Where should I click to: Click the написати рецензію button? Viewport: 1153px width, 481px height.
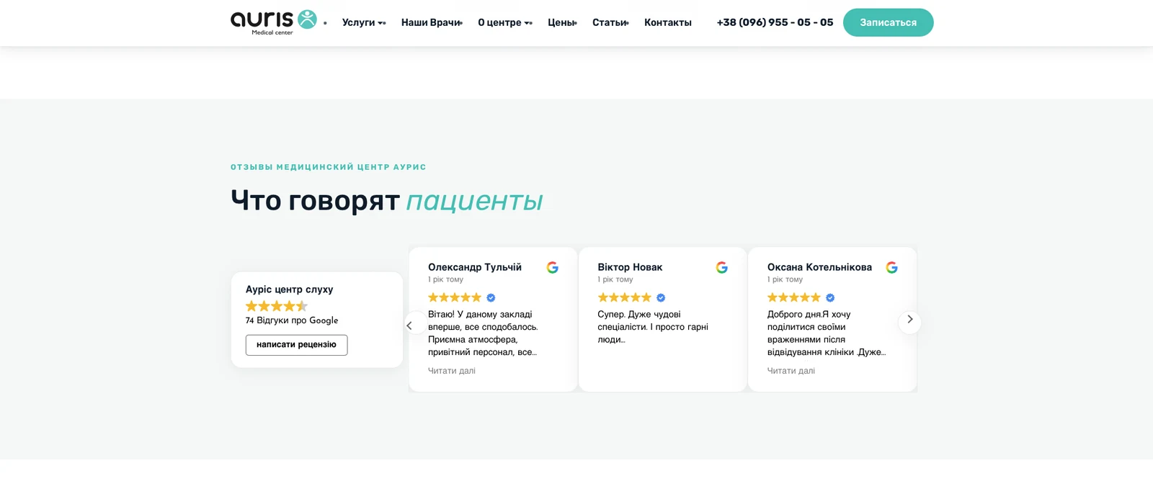[296, 345]
